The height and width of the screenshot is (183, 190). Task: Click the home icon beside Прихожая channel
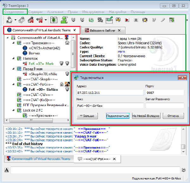coord(67,43)
